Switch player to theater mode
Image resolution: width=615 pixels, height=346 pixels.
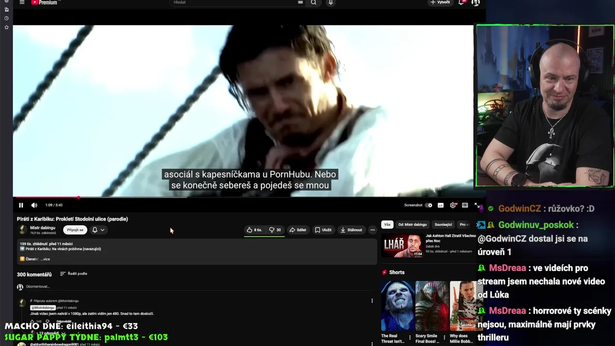(465, 205)
